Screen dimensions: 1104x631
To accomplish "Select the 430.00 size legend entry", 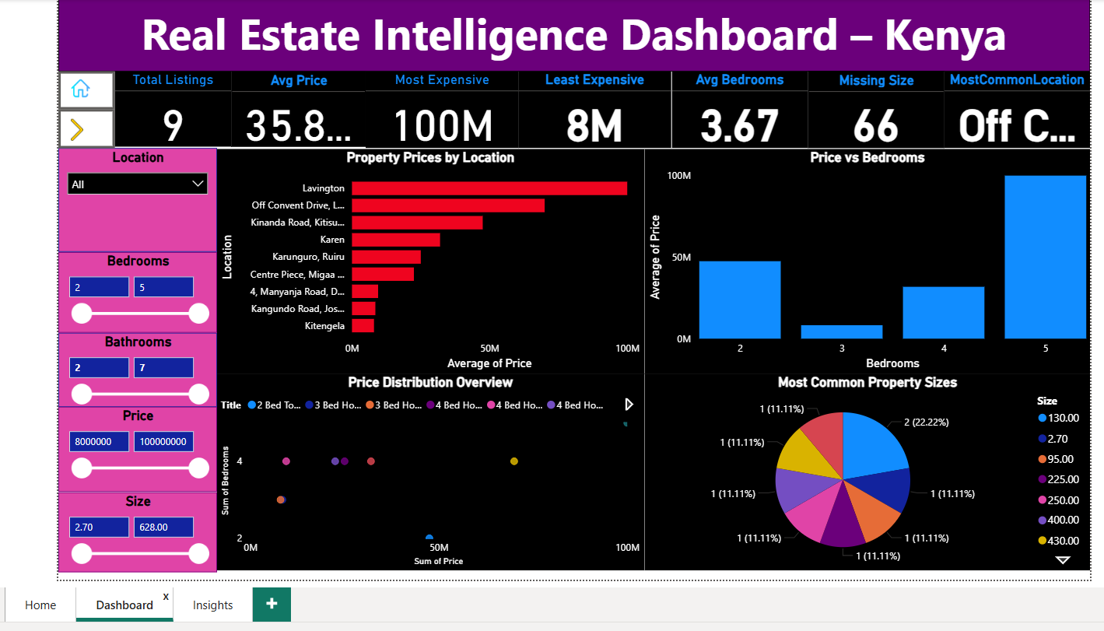I will click(1058, 541).
